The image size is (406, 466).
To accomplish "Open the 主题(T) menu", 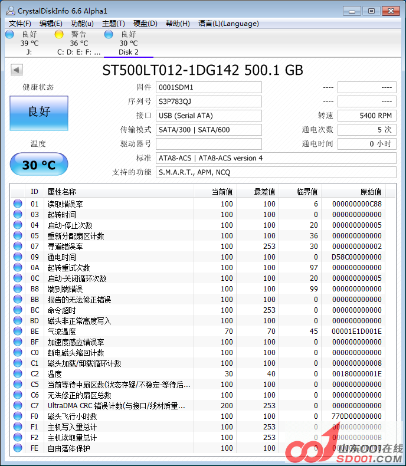I will pos(113,24).
